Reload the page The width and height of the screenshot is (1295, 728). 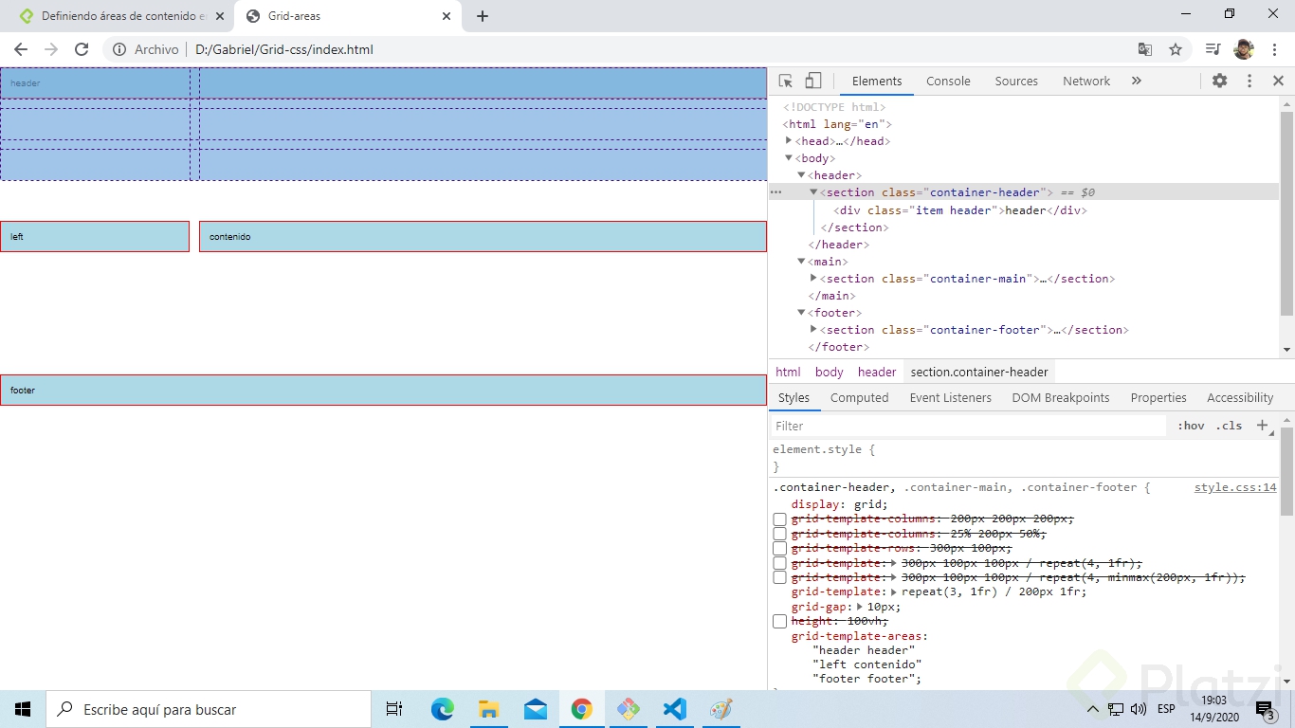click(x=82, y=49)
